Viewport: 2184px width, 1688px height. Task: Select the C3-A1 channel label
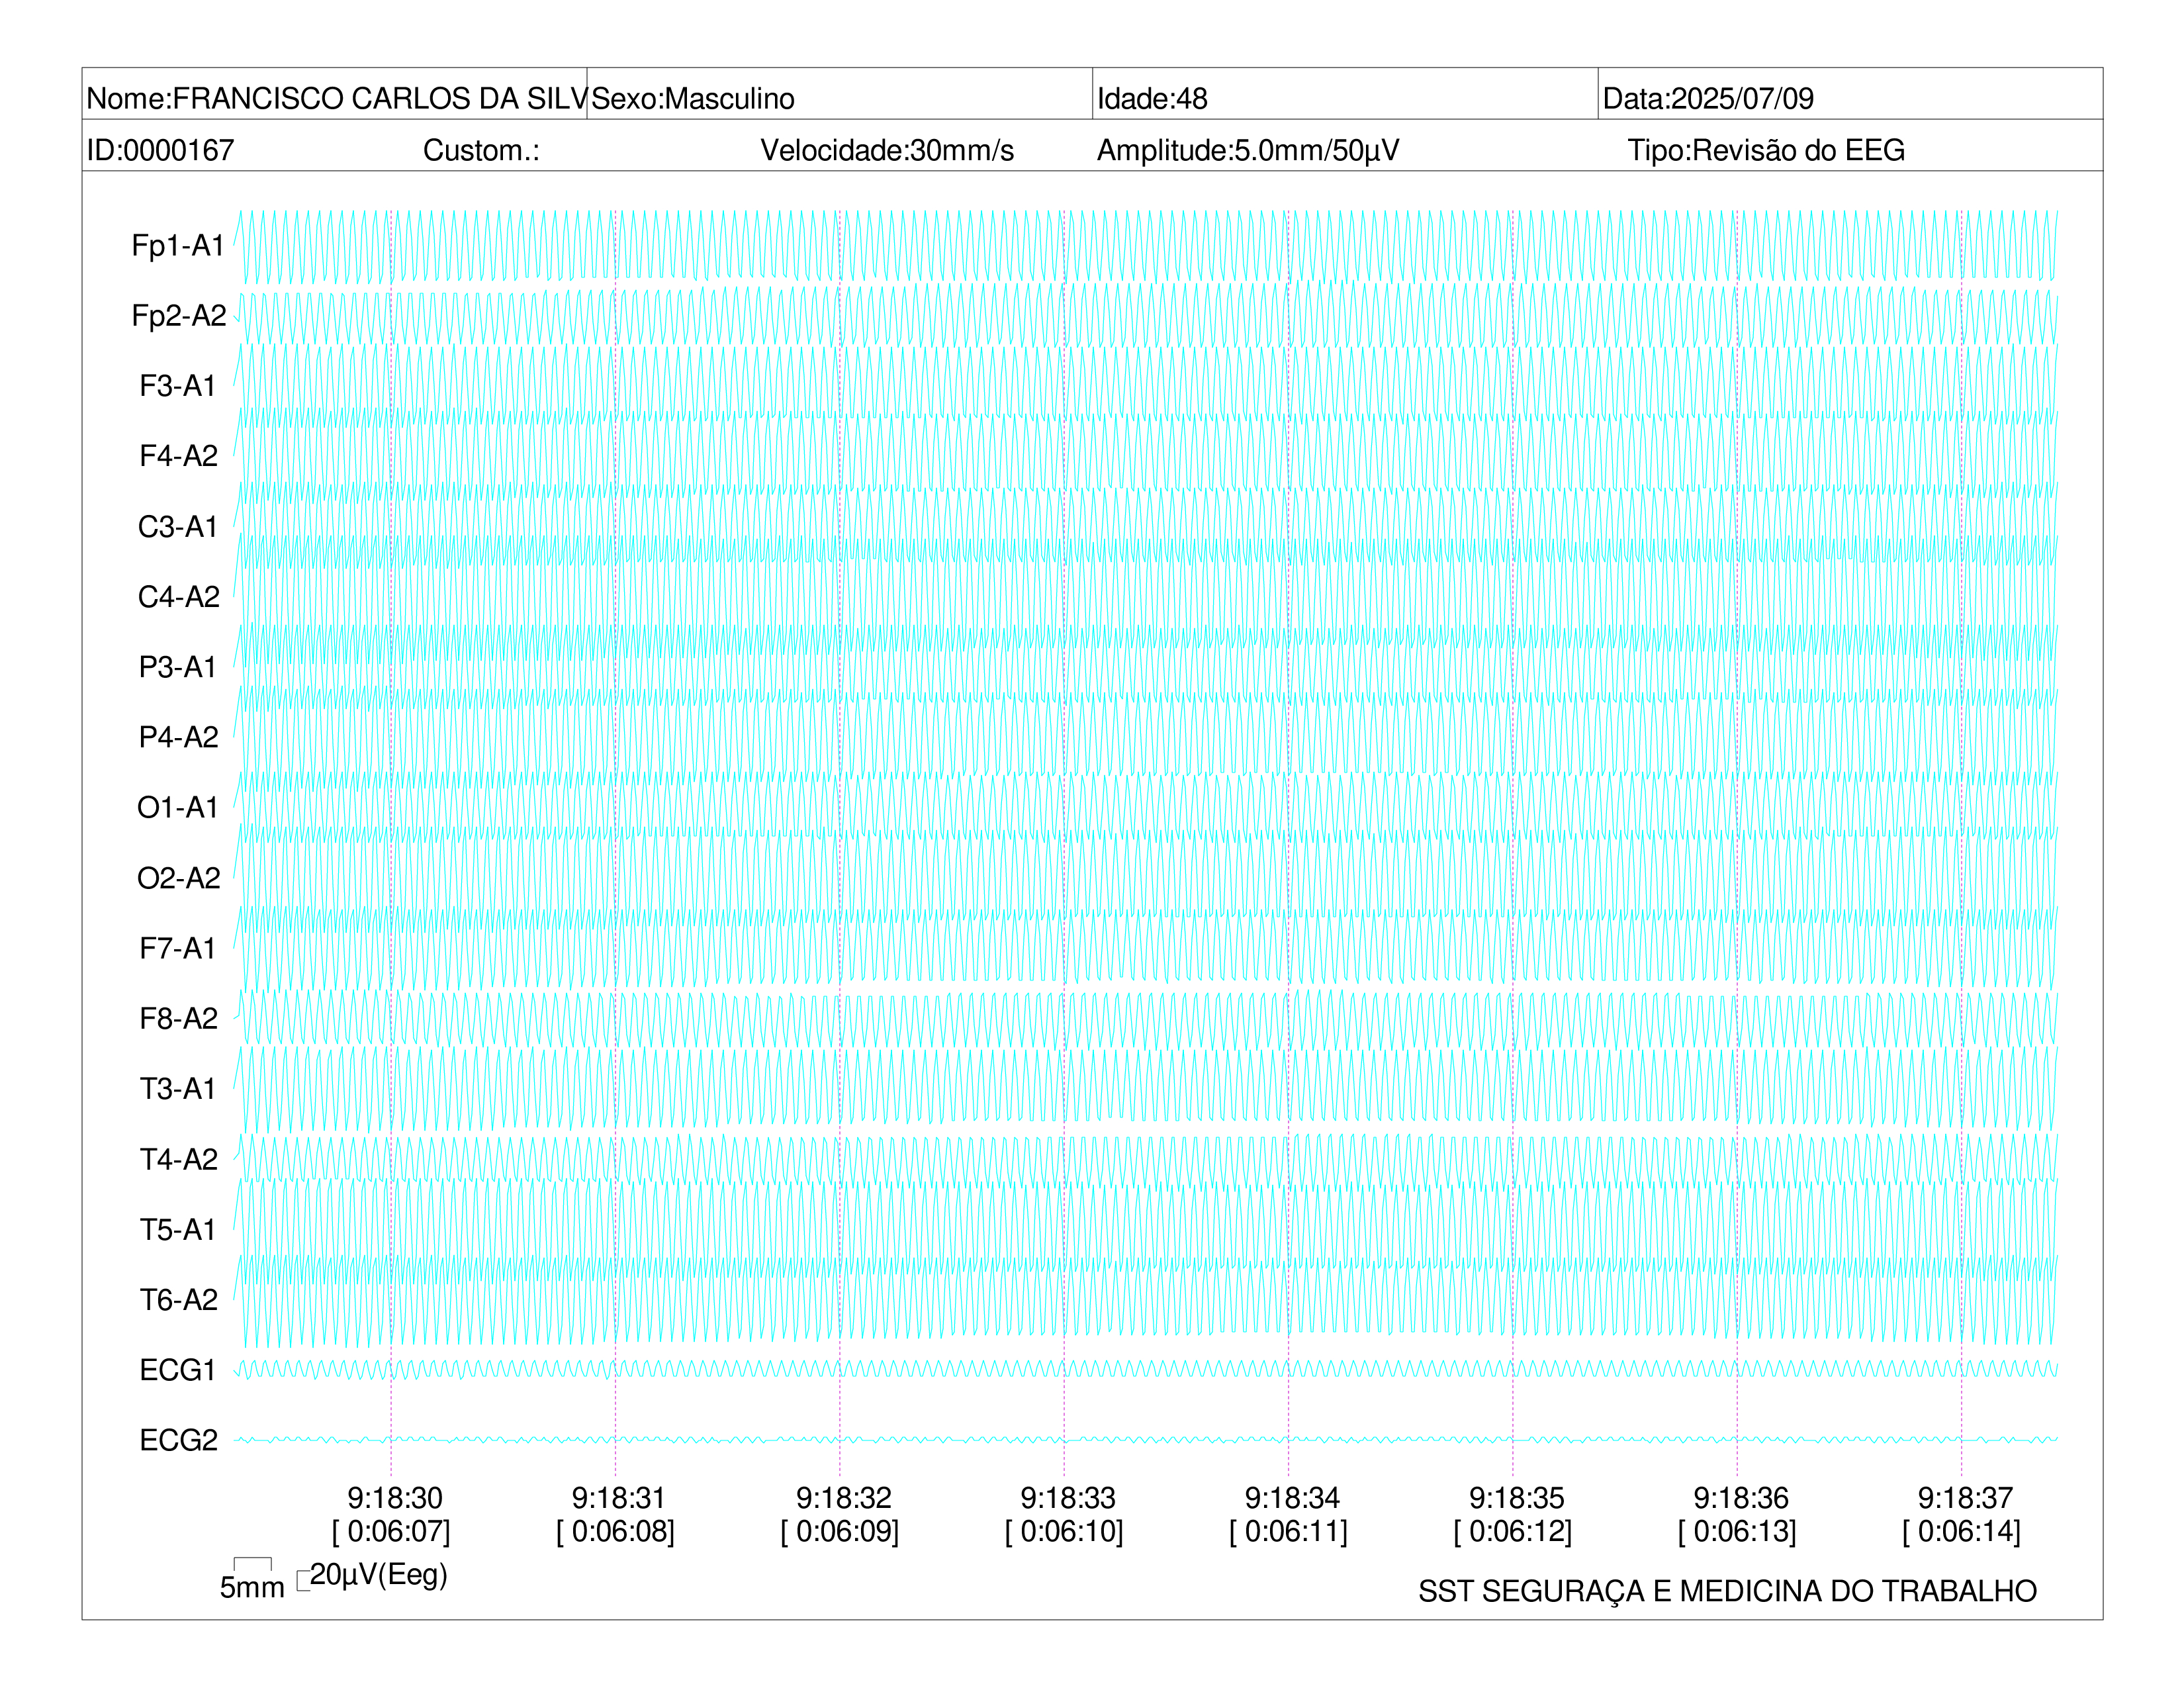pyautogui.click(x=178, y=526)
